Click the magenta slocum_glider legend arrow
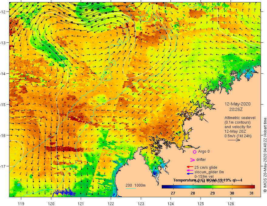This screenshot has width=267, height=206. tap(190, 170)
